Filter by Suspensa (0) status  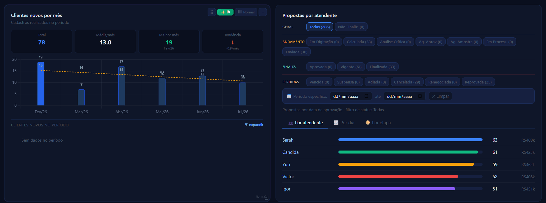coord(349,82)
